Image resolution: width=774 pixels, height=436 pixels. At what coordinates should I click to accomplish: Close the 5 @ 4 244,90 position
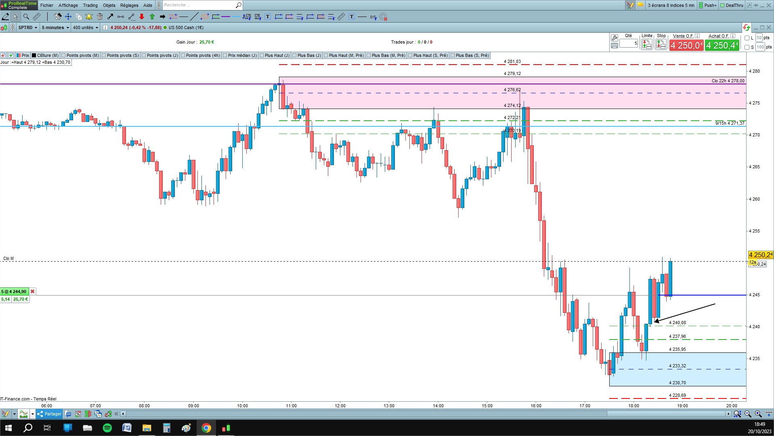[33, 291]
